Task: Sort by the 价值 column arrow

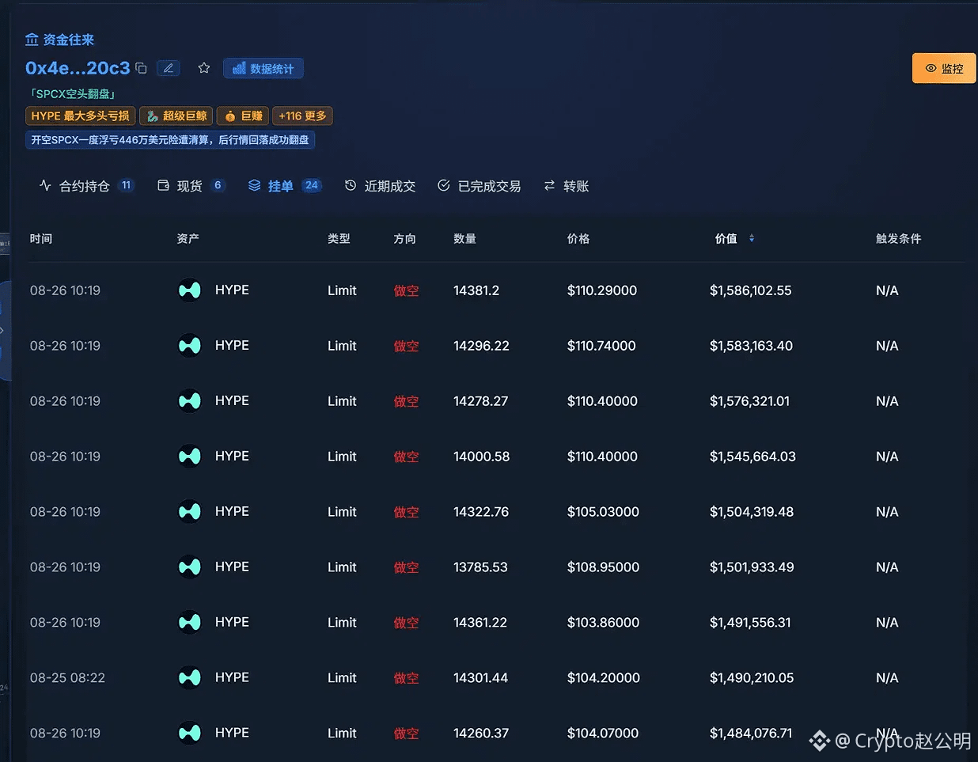Action: (752, 238)
